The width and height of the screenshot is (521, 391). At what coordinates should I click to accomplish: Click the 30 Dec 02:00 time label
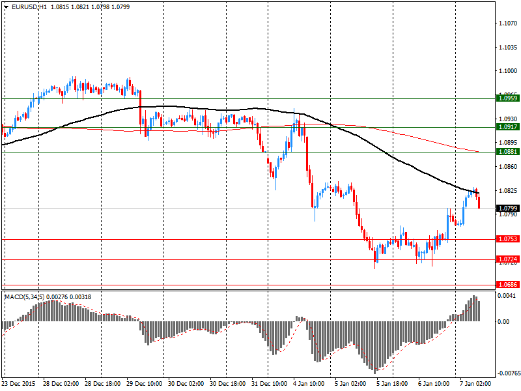tap(186, 384)
